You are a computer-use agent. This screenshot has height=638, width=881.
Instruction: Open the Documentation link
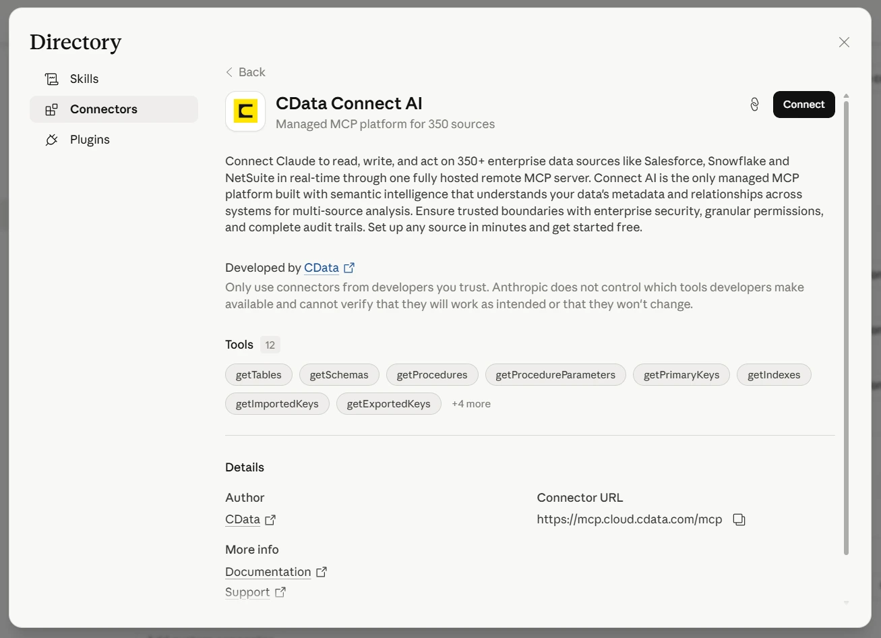coord(268,572)
